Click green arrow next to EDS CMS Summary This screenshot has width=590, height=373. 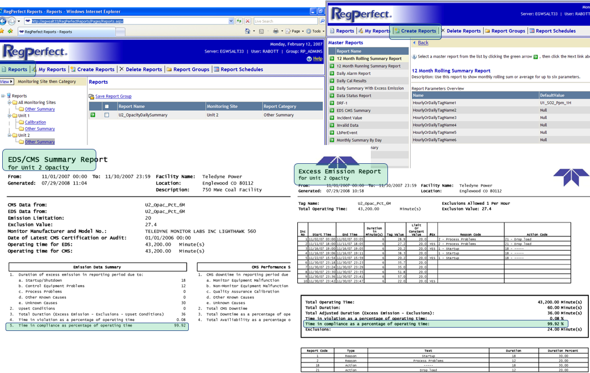(332, 110)
